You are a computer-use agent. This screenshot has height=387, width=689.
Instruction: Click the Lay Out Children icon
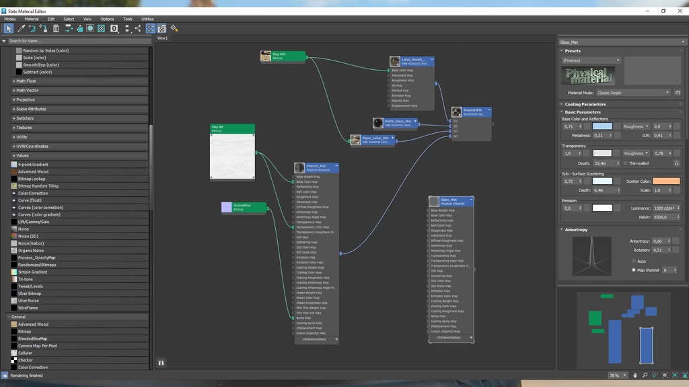tap(138, 29)
